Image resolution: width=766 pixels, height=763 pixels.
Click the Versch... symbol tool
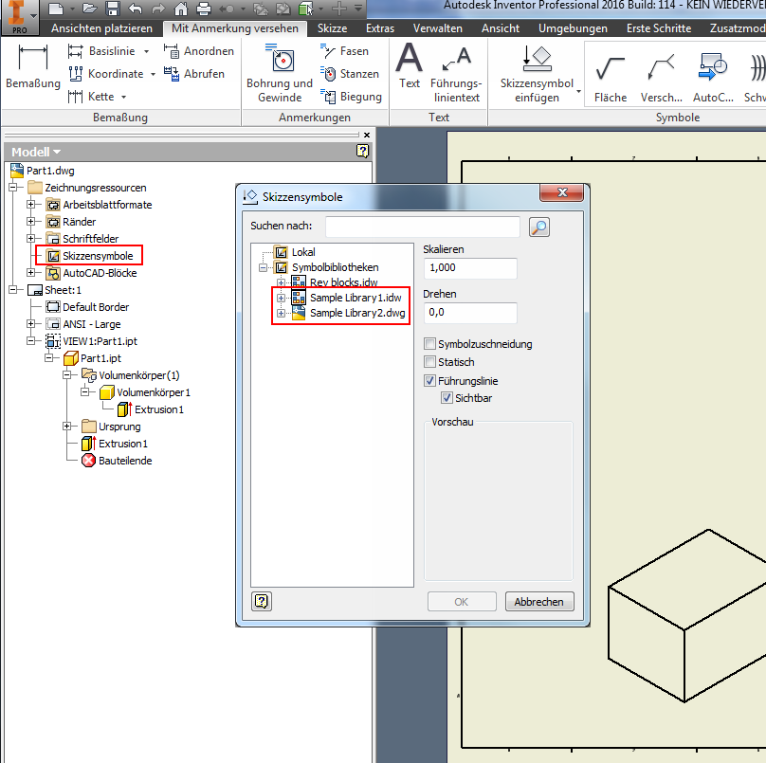point(661,78)
